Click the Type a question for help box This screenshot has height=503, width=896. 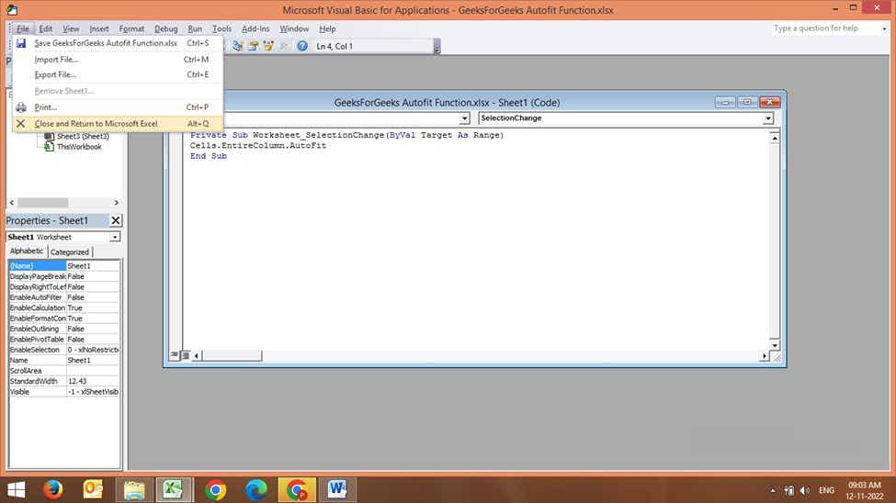(x=825, y=28)
